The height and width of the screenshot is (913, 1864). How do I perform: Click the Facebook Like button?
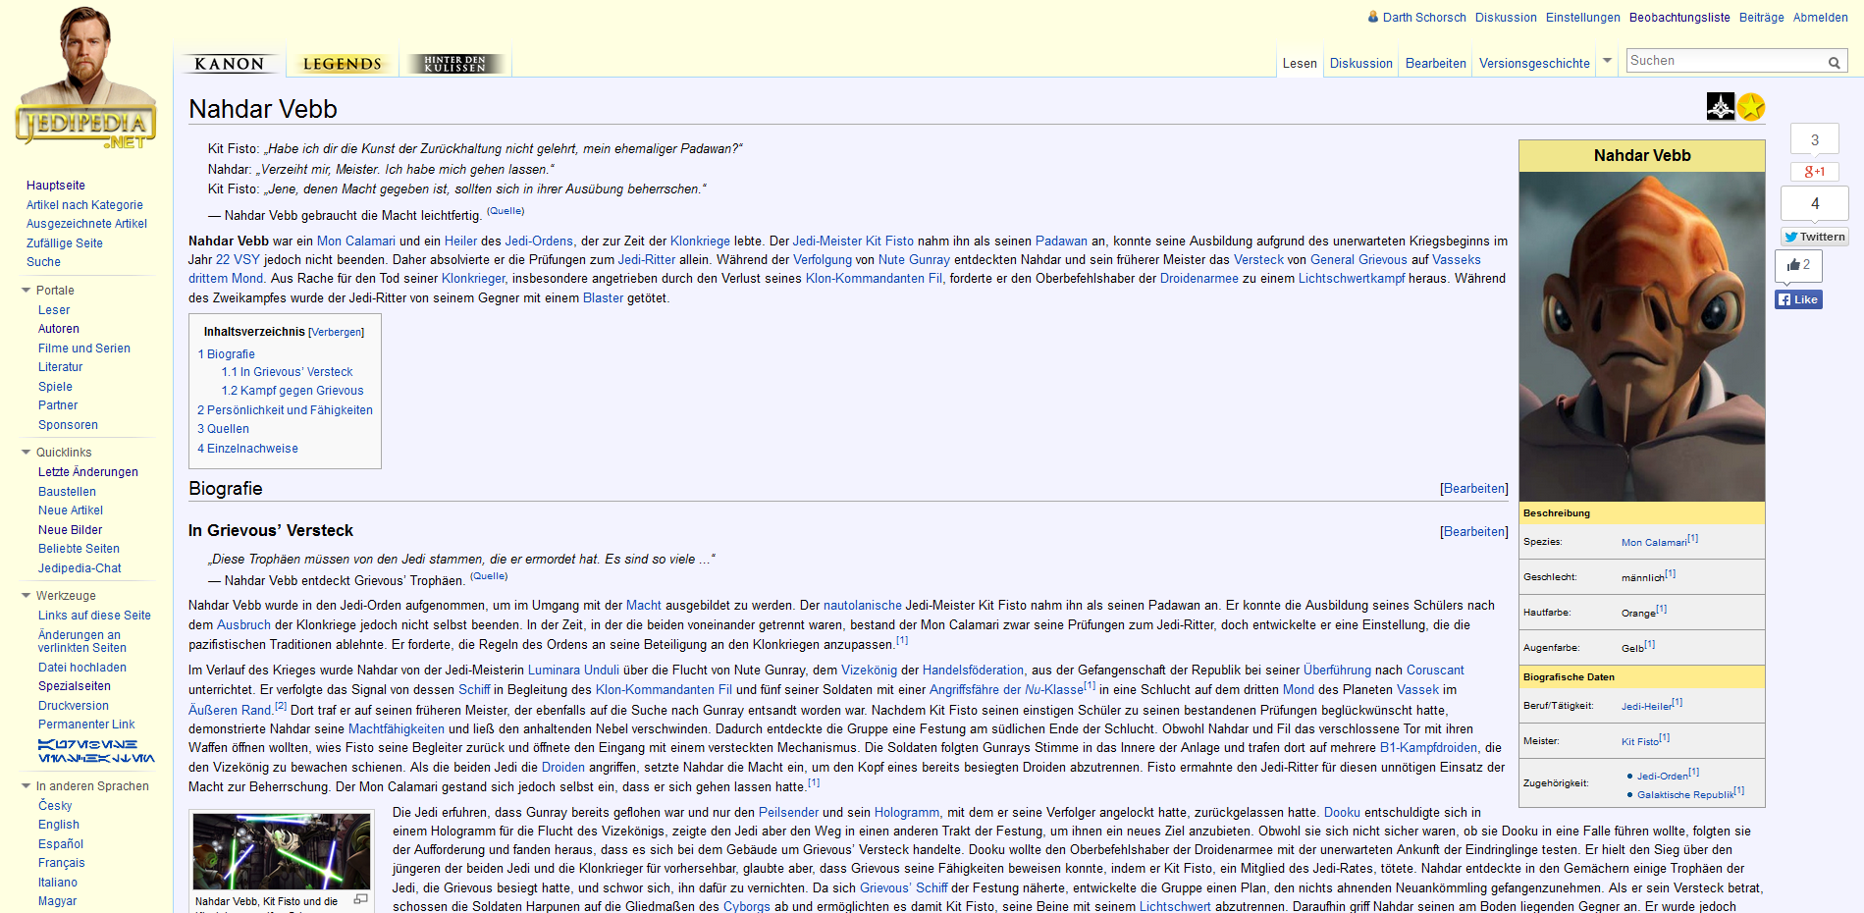1798,299
